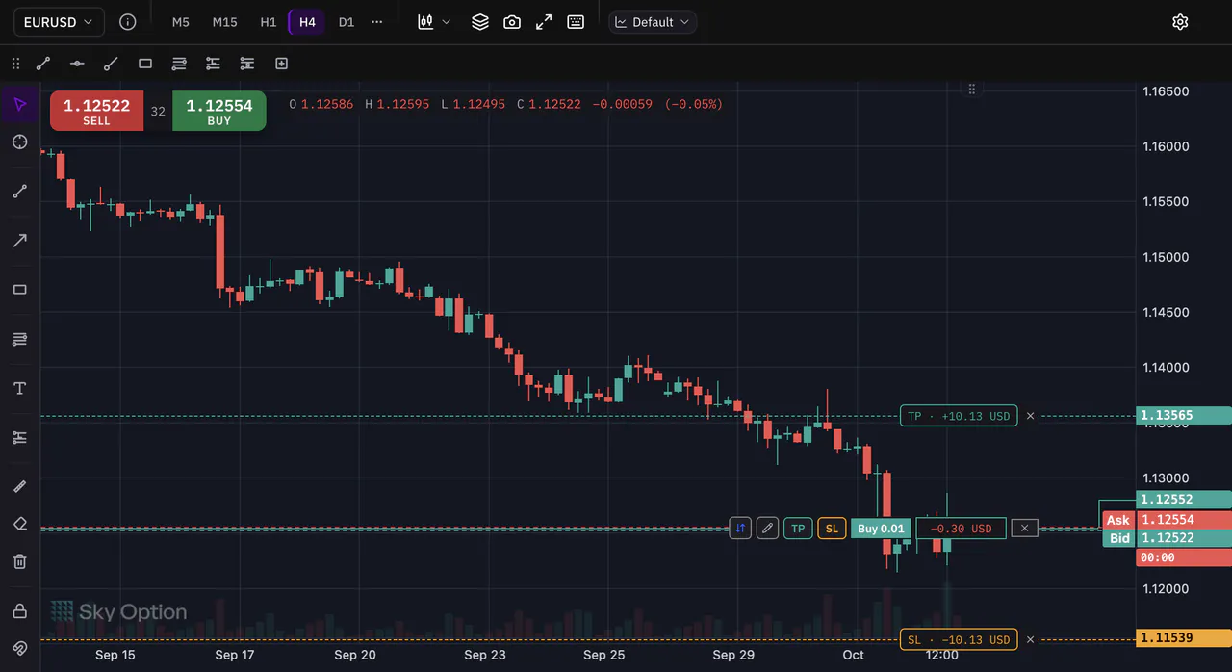Select the eraser tool
The width and height of the screenshot is (1232, 672).
tap(20, 524)
